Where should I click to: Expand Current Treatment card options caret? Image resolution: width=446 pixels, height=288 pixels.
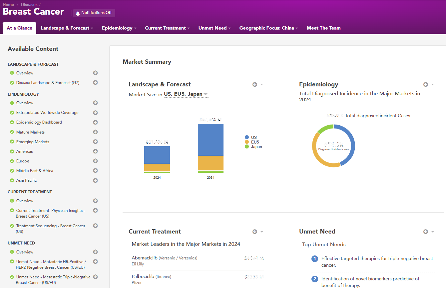click(x=262, y=232)
